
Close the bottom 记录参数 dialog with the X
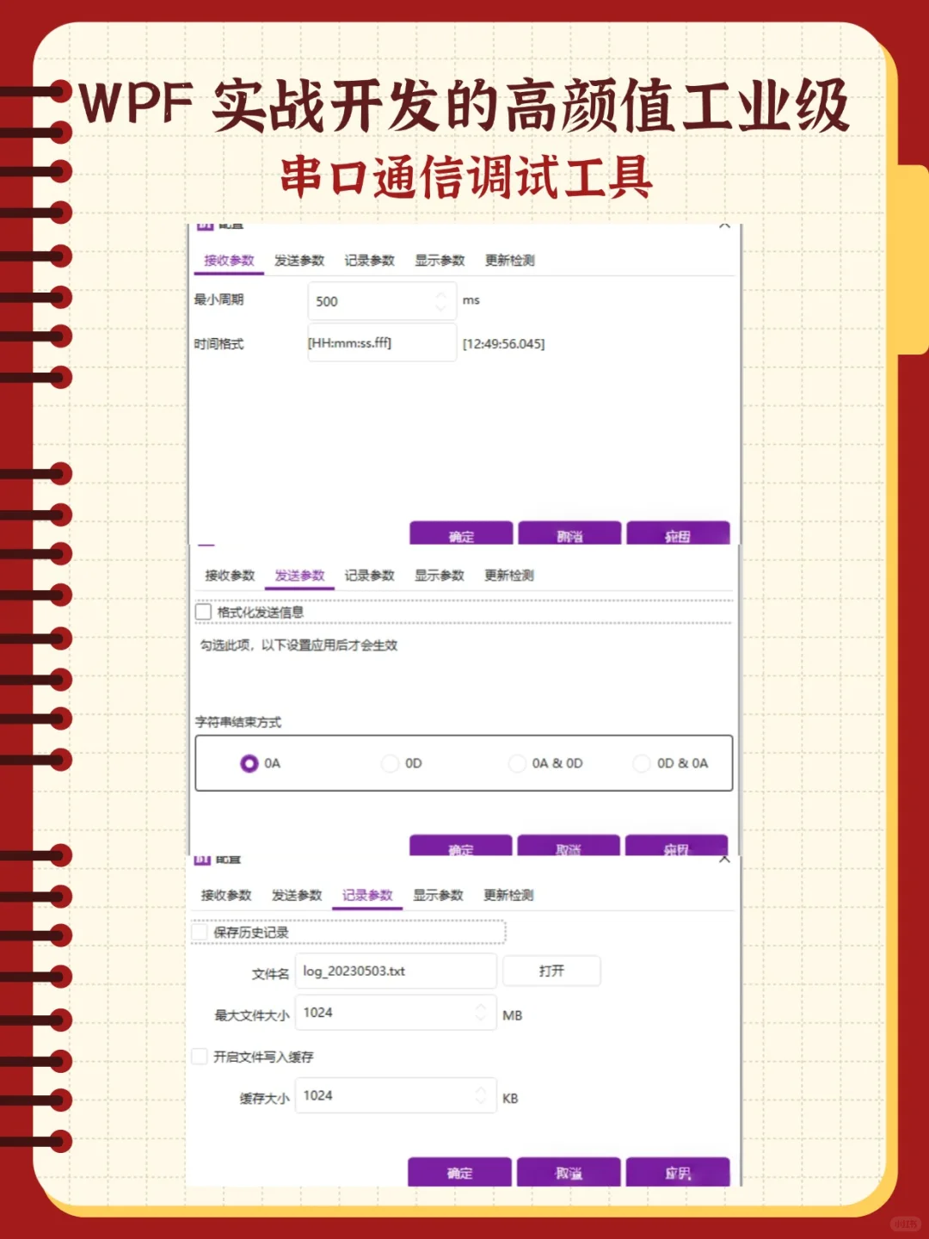(x=725, y=859)
